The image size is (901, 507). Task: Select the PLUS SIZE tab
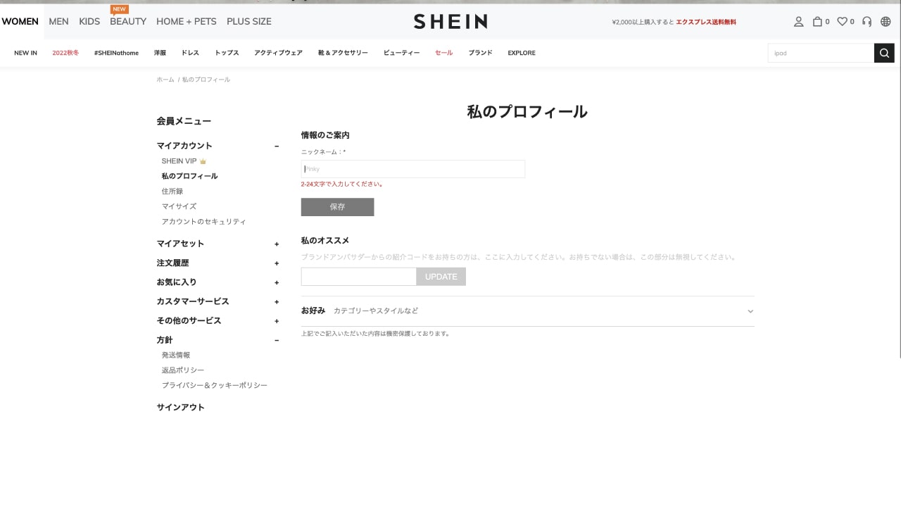249,21
